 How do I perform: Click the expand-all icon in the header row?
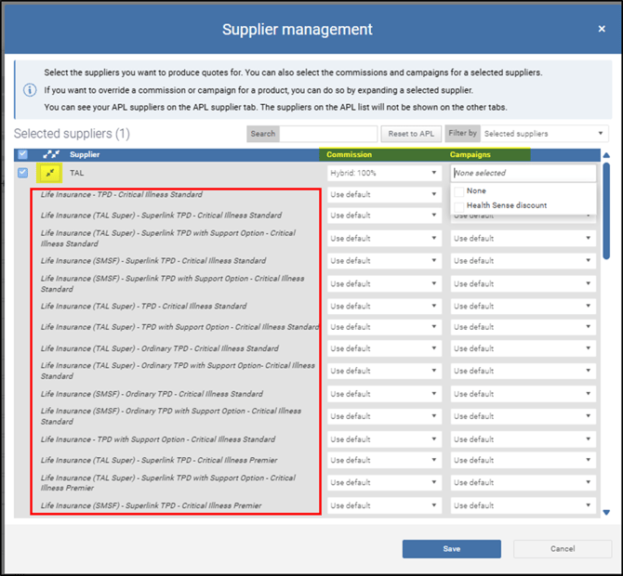click(51, 154)
